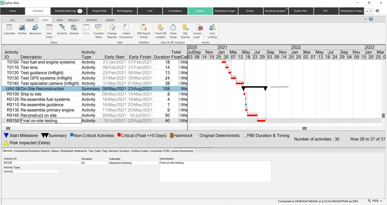Select the REPORTS ribbon tab

point(92,20)
